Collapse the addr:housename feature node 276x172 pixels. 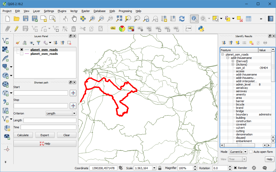click(228, 58)
